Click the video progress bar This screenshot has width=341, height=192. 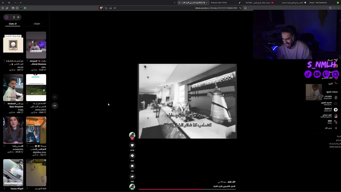point(187,189)
